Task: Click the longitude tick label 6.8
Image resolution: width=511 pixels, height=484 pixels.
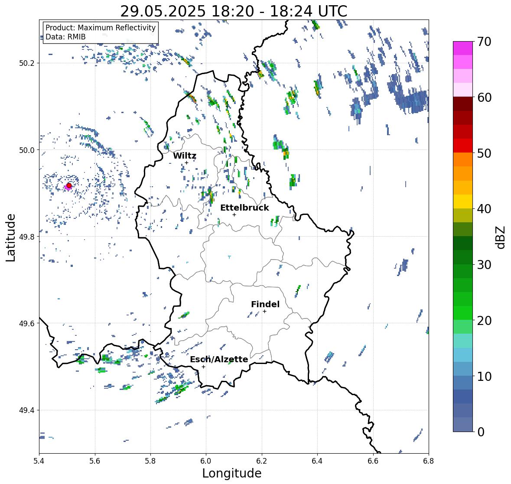Action: click(429, 461)
